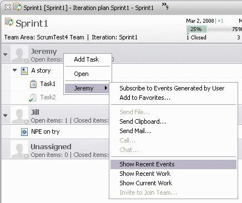Click the '1 Closed' progress label

196,37
